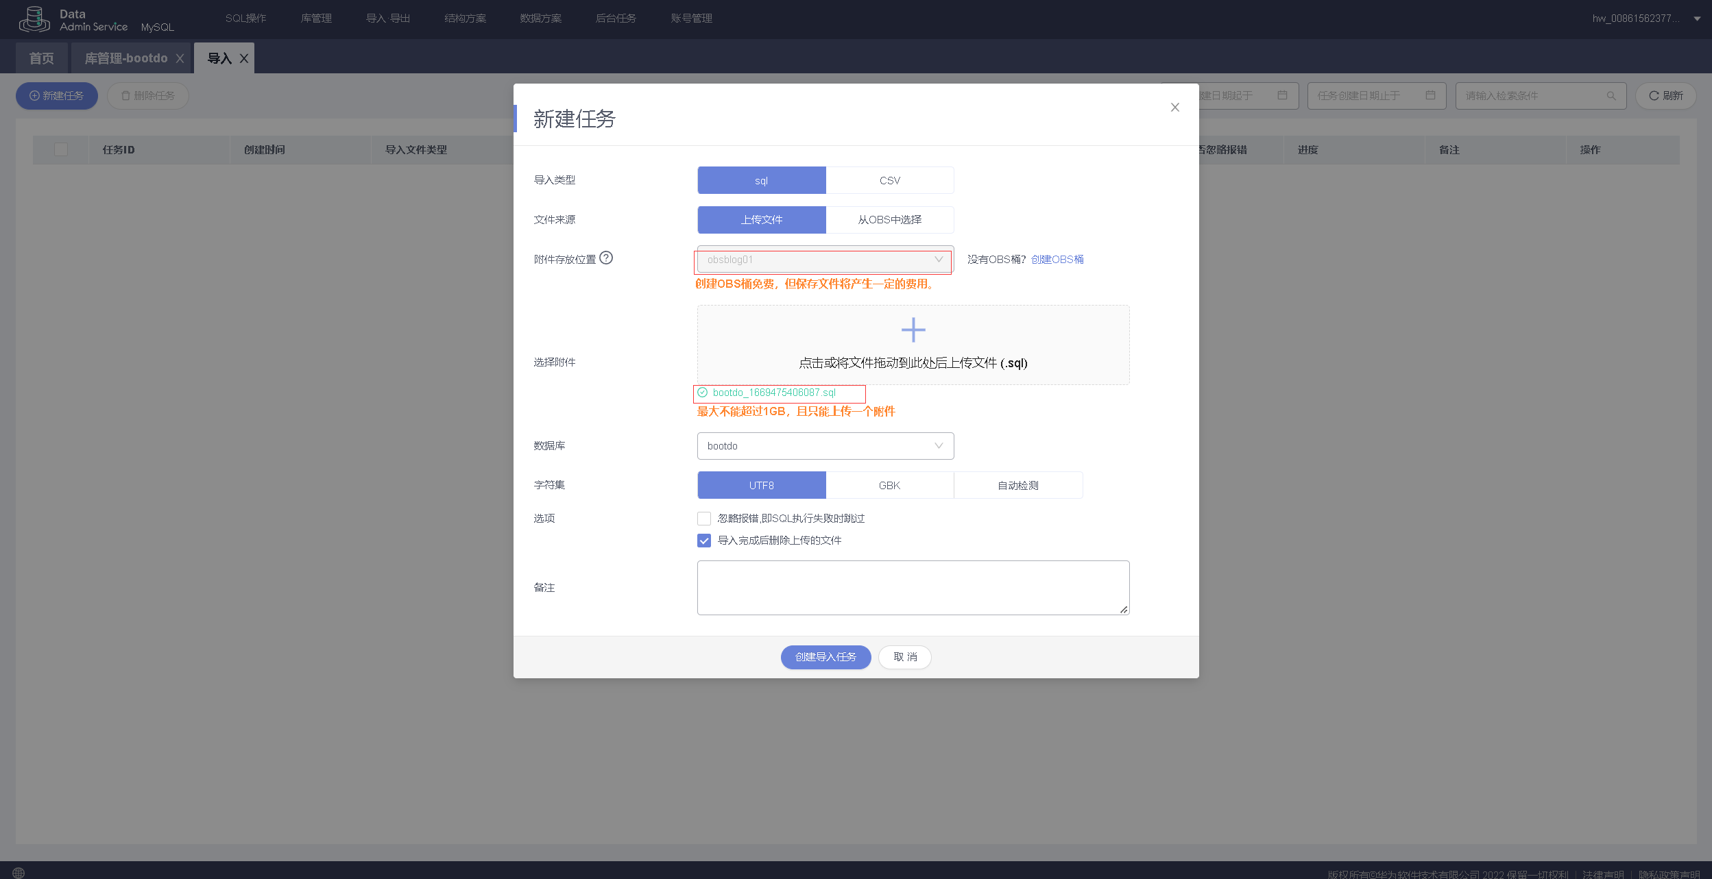Image resolution: width=1712 pixels, height=879 pixels.
Task: Click the 创建导入任务 button
Action: point(825,656)
